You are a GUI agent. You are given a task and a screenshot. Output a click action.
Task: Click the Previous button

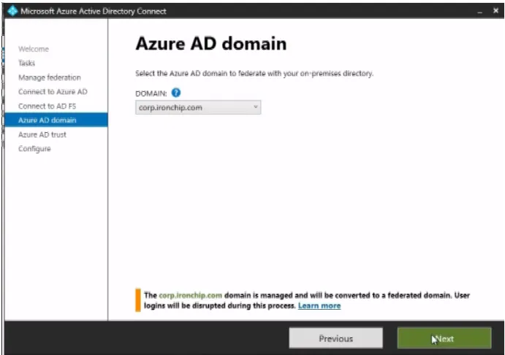click(x=336, y=338)
